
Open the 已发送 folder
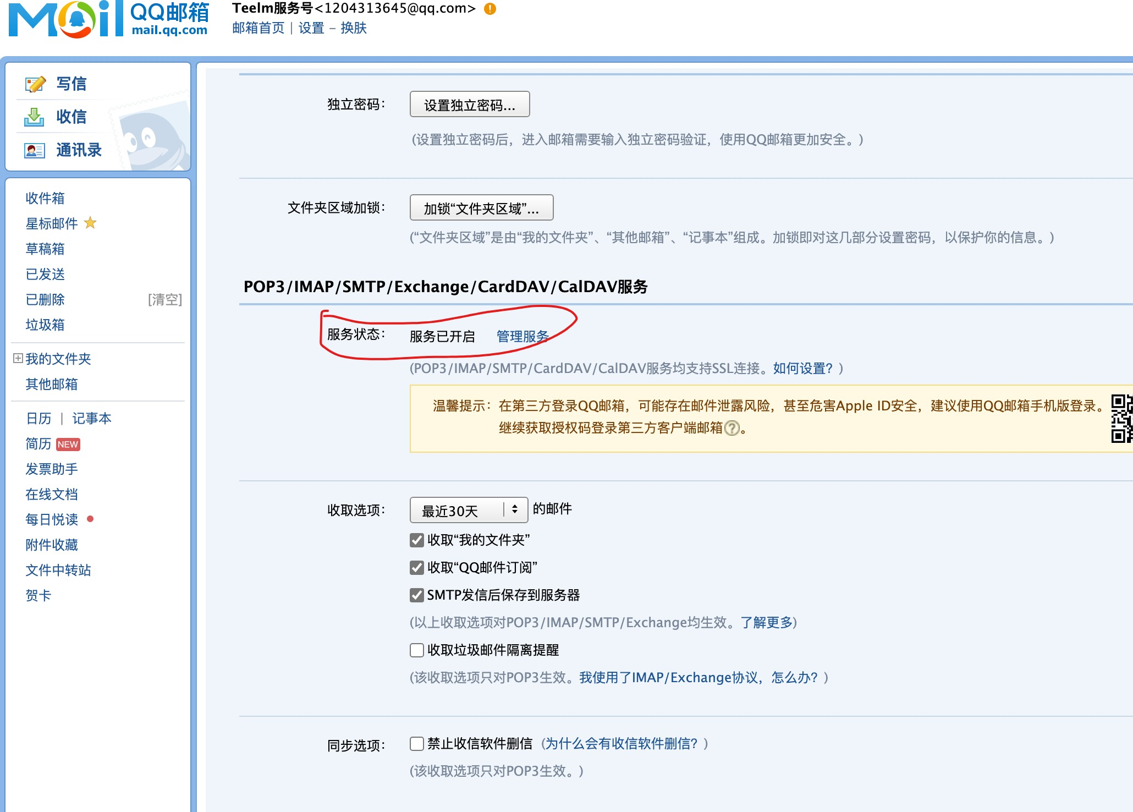(x=45, y=274)
